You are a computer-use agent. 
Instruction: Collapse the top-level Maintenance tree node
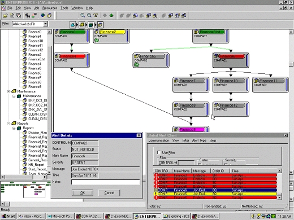[8, 91]
